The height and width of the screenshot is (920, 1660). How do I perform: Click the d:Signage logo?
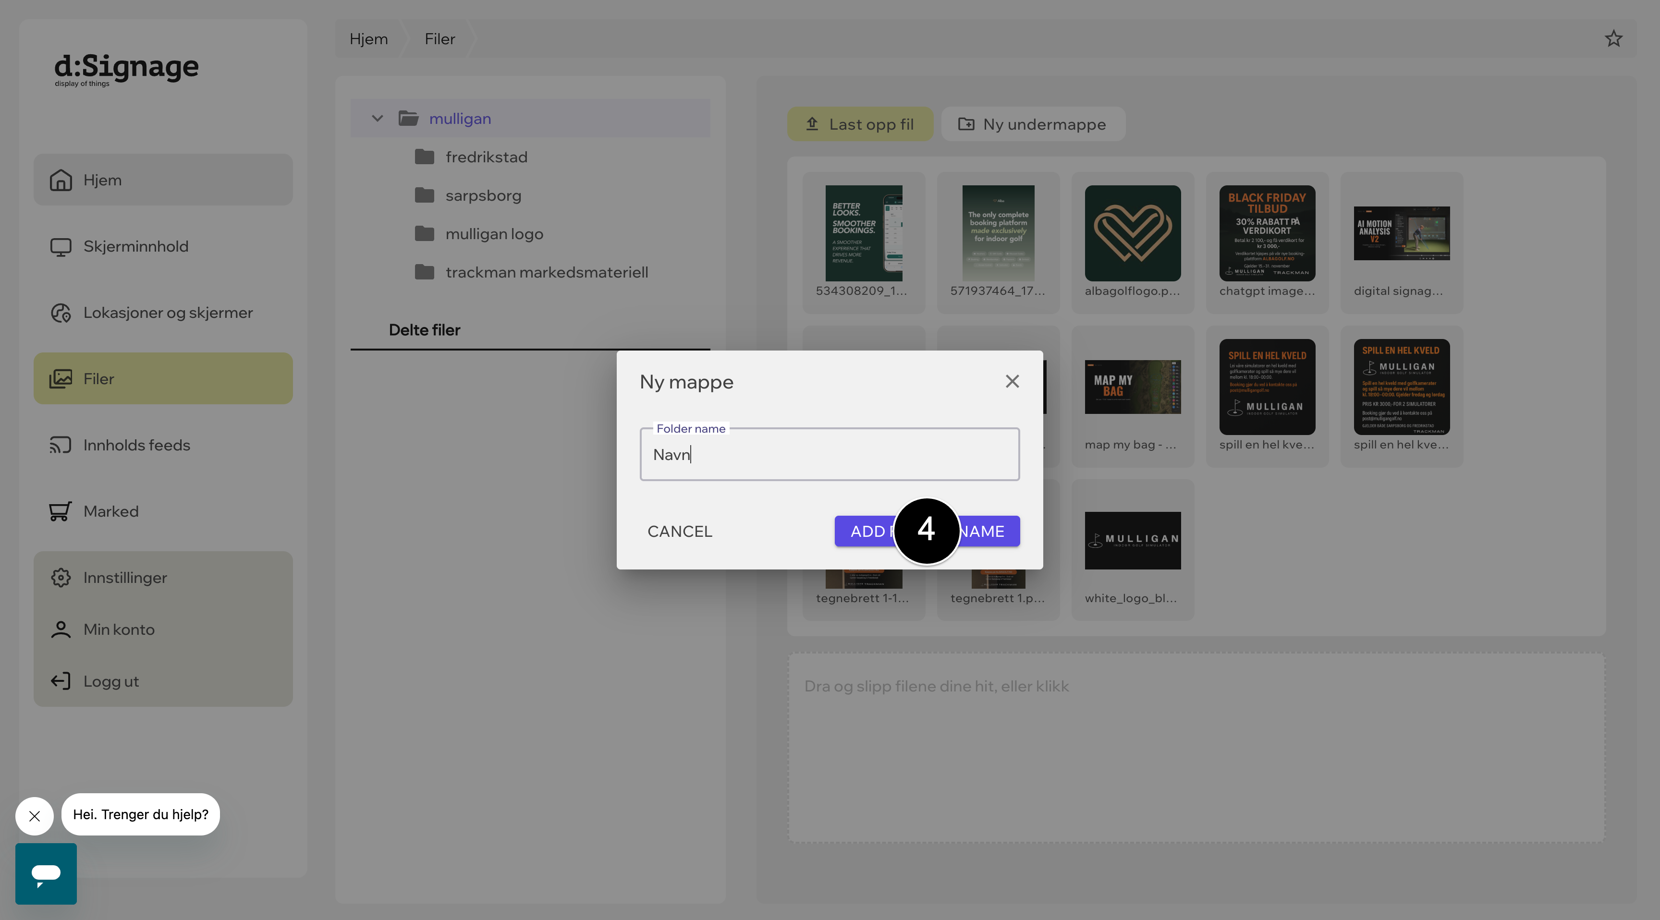pos(126,69)
